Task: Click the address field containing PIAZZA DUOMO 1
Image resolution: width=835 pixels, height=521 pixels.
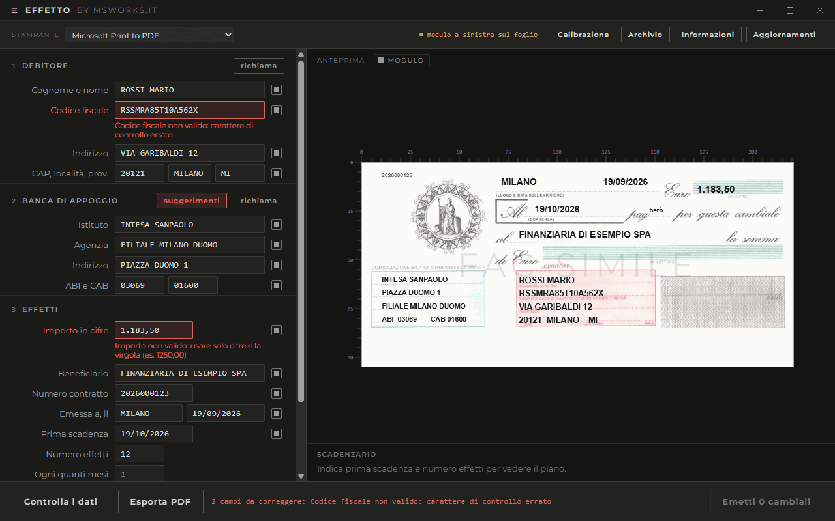Action: pyautogui.click(x=190, y=265)
